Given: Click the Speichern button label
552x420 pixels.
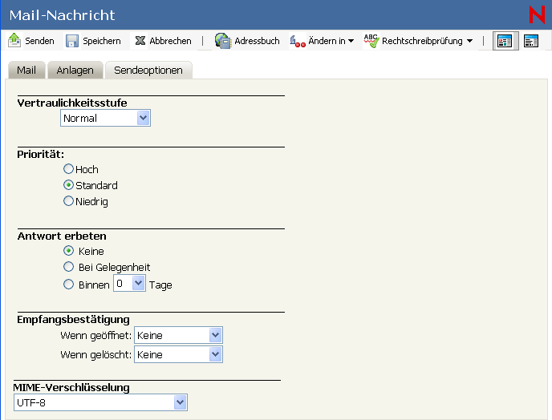Looking at the screenshot, I should pyautogui.click(x=102, y=41).
